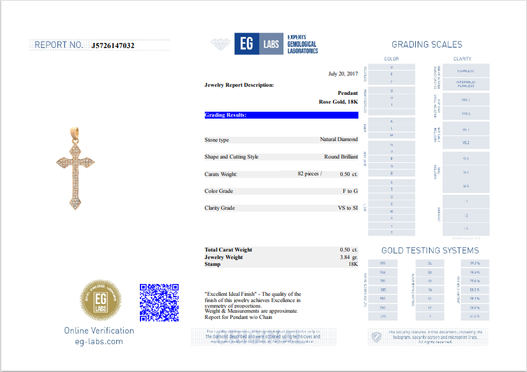Image resolution: width=527 pixels, height=372 pixels.
Task: Click the Clarity Grade row
Action: (281, 208)
